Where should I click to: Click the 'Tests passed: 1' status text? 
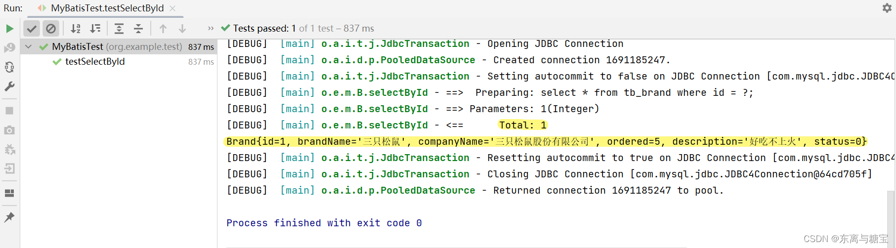pyautogui.click(x=264, y=29)
